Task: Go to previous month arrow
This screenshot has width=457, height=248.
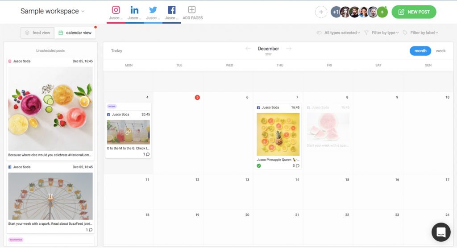Action: [248, 49]
